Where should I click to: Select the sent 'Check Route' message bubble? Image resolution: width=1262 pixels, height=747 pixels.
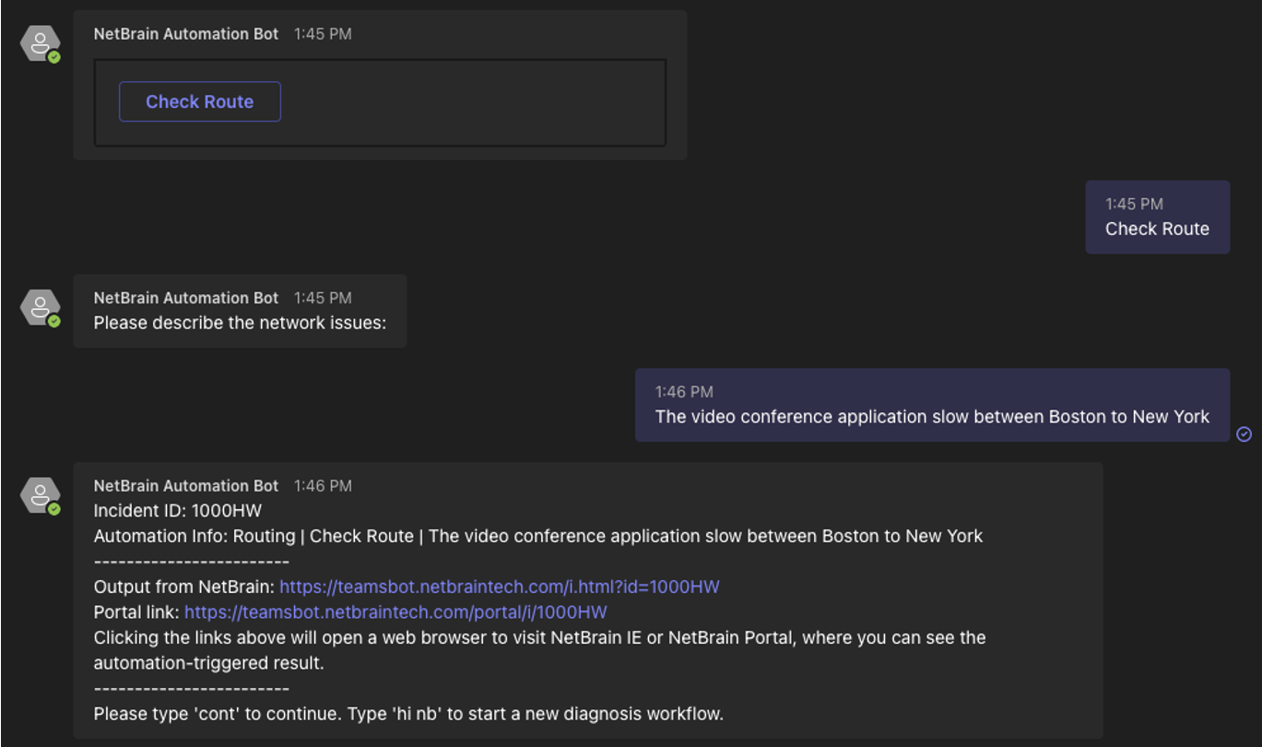[1157, 218]
